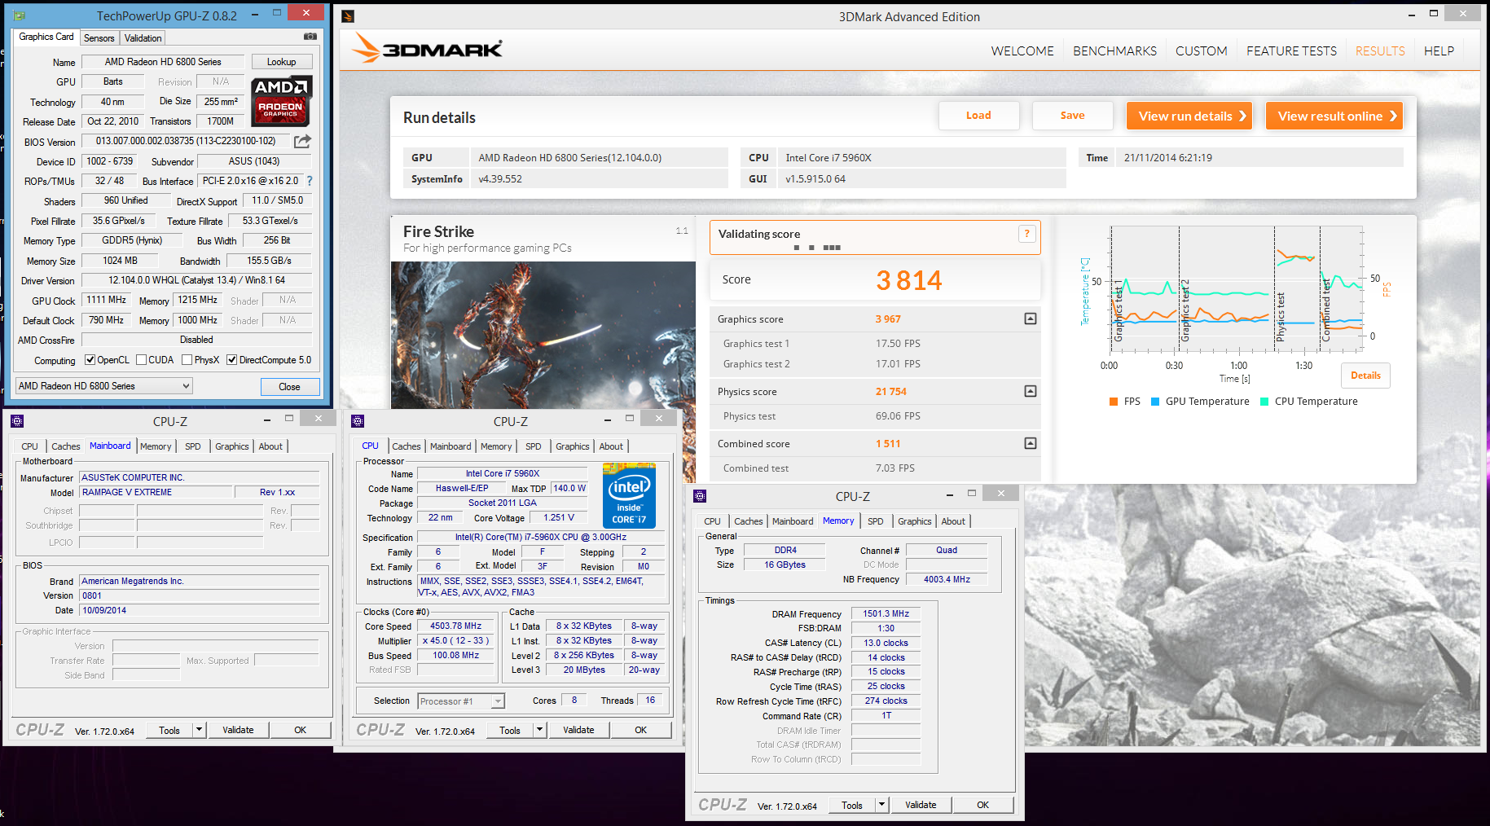Click CPU-Z CPU window title icon
The height and width of the screenshot is (826, 1490).
pyautogui.click(x=358, y=421)
